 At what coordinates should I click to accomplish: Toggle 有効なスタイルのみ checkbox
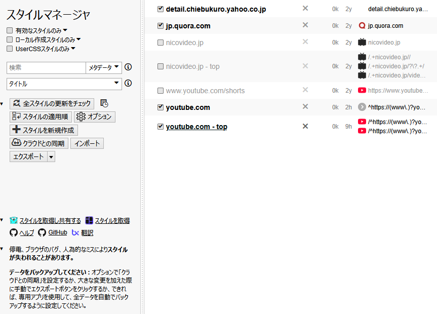point(10,30)
